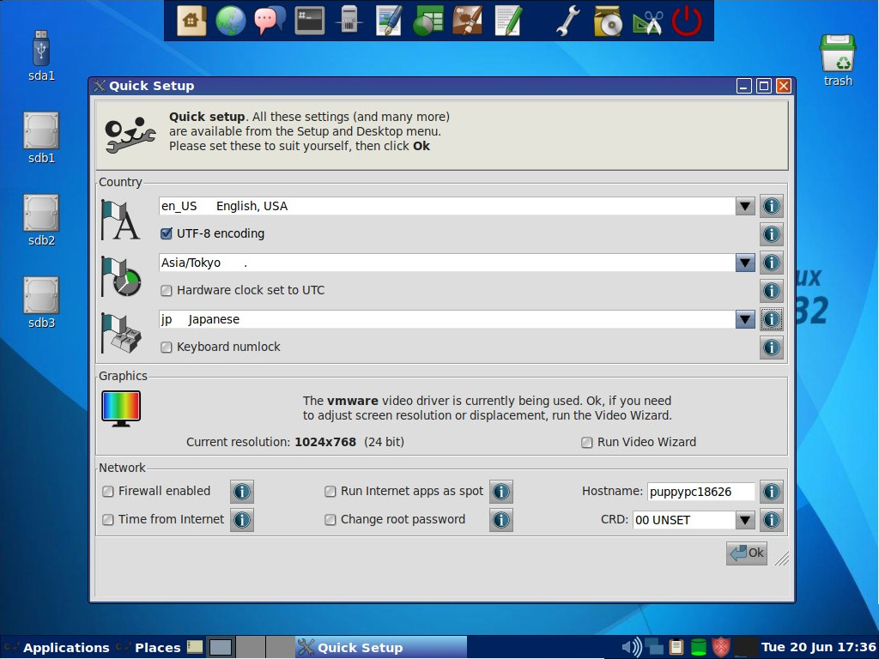Open the Applications menu

[57, 647]
